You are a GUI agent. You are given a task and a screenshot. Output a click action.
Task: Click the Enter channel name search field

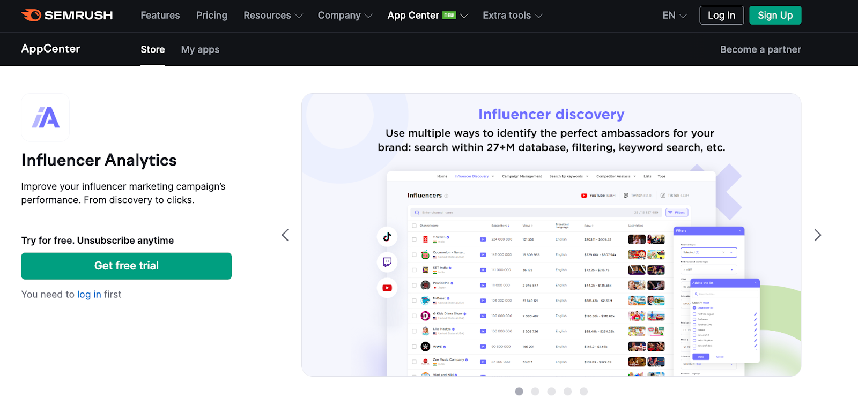(x=536, y=213)
